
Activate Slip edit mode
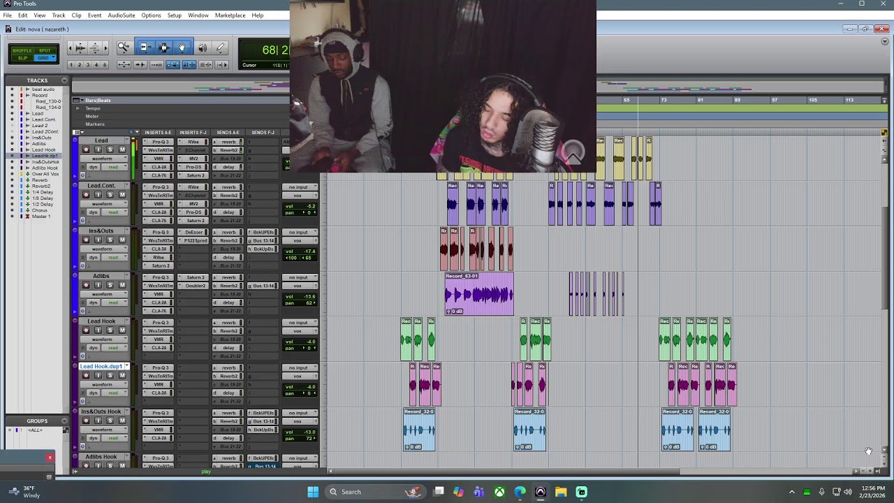(22, 58)
